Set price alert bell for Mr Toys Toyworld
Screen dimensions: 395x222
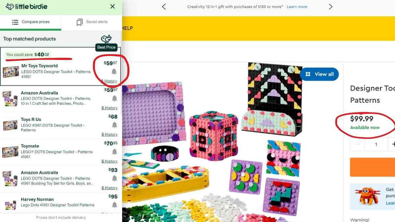coord(114,71)
